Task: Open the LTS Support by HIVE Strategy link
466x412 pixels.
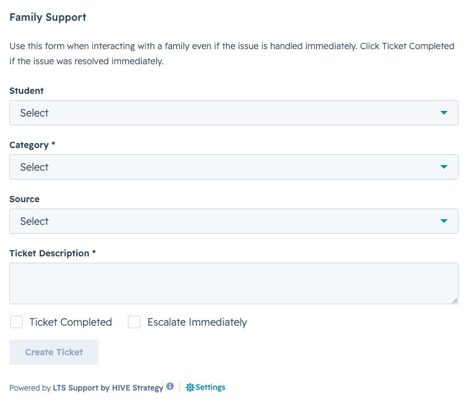Action: pyautogui.click(x=108, y=388)
